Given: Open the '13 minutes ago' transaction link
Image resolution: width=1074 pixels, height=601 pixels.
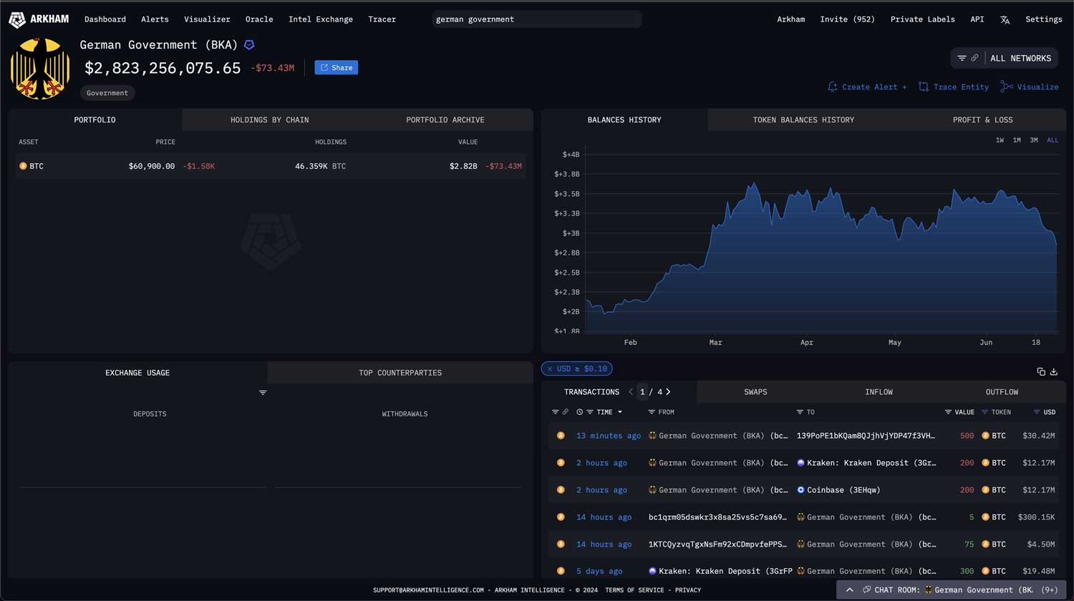Looking at the screenshot, I should (x=609, y=436).
